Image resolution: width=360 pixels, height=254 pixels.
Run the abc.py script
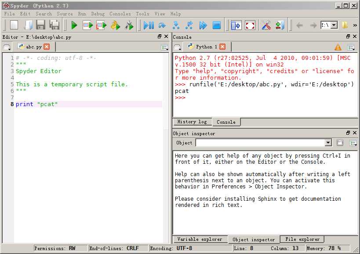tap(73, 25)
